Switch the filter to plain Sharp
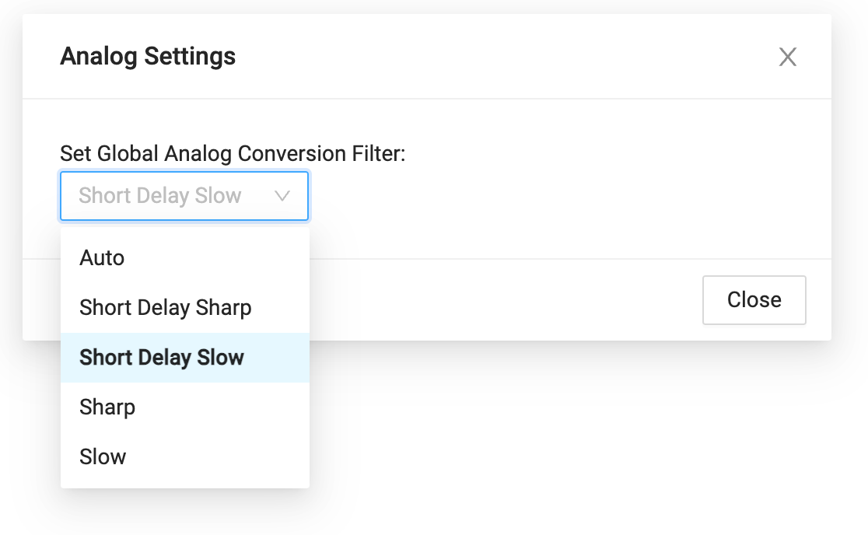The image size is (868, 535). coord(107,407)
